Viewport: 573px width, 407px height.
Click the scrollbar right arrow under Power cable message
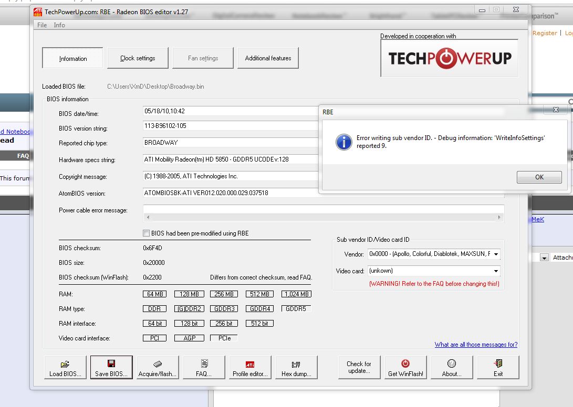coord(499,217)
